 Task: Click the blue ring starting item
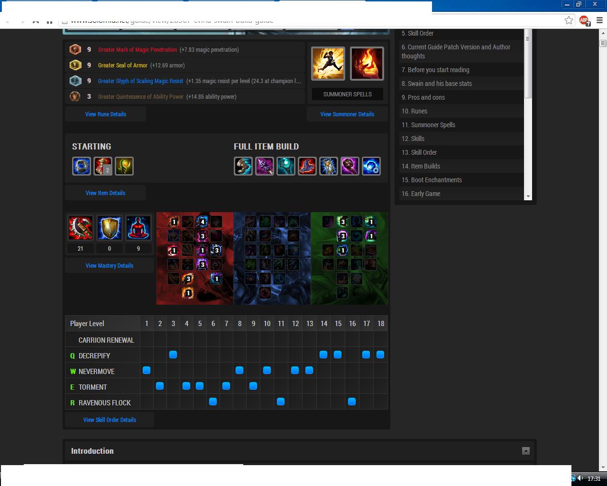(x=82, y=166)
